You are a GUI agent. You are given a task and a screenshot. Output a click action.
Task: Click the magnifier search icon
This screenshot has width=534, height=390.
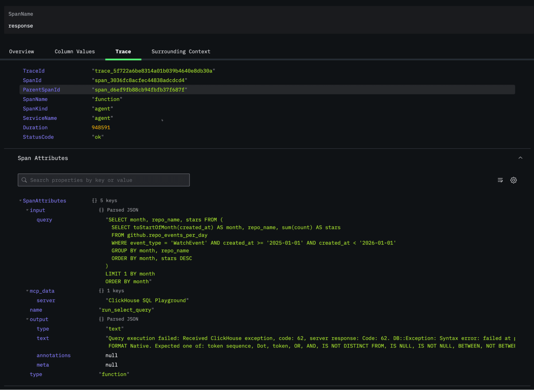tap(24, 180)
